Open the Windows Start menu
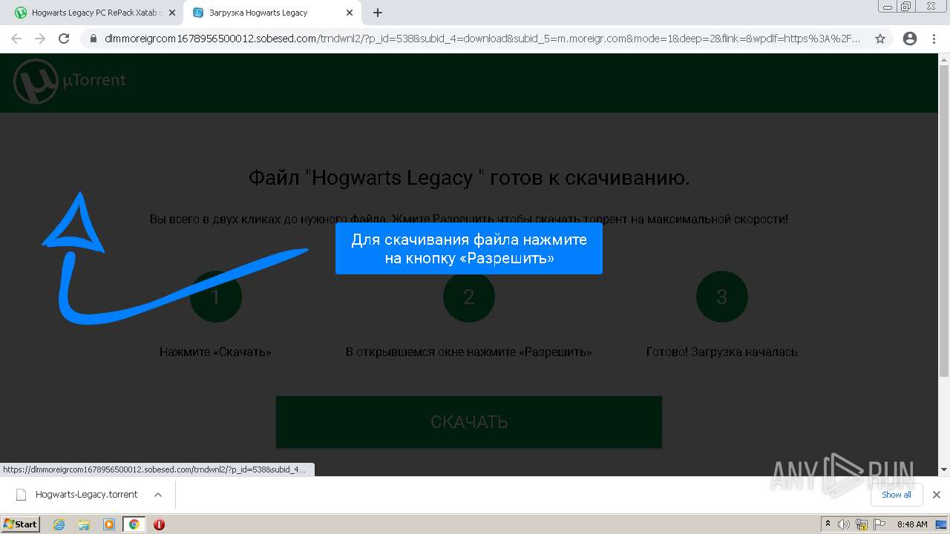The height and width of the screenshot is (534, 950). coord(21,524)
